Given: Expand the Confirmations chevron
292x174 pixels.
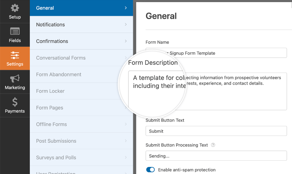Looking at the screenshot, I should tap(126, 41).
